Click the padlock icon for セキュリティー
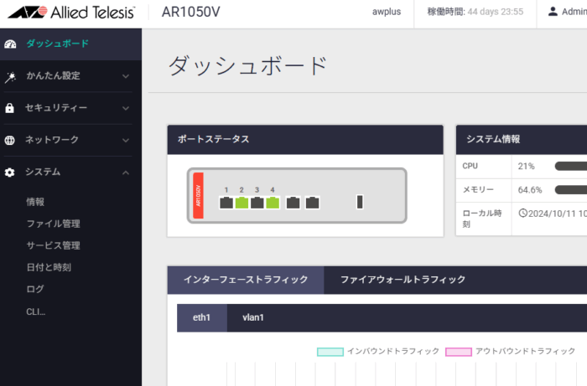 tap(10, 108)
